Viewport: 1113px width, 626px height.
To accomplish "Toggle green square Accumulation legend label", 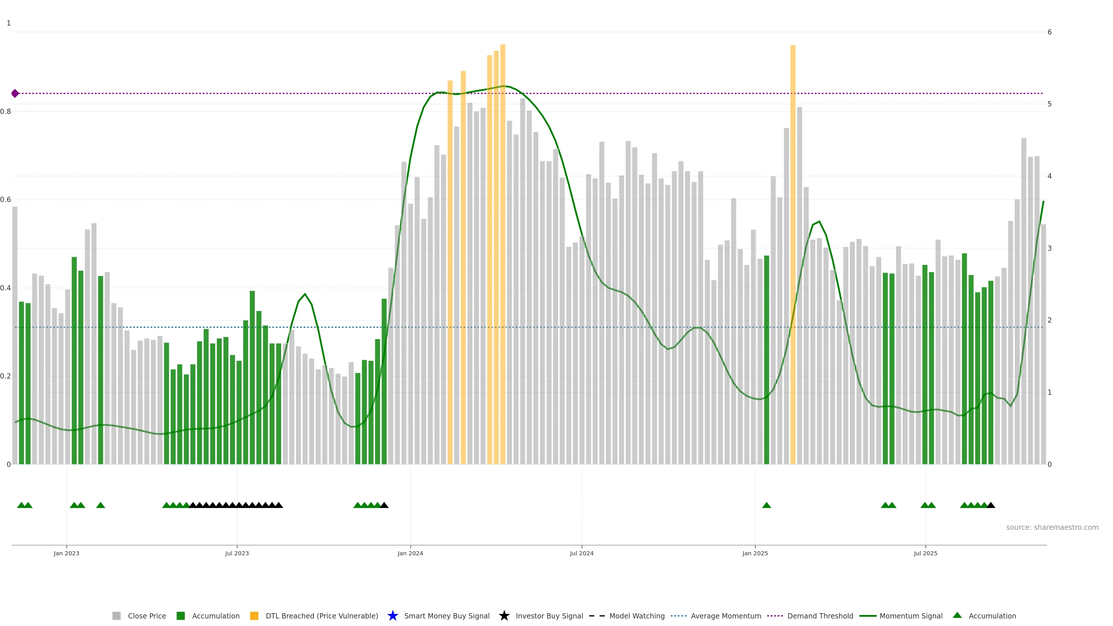I will (216, 616).
